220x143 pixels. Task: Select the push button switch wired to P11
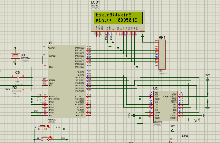45,138
